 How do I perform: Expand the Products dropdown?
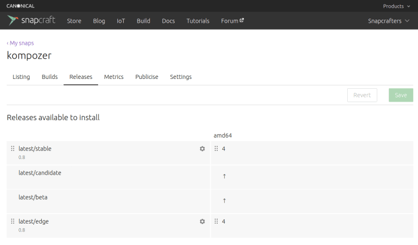tap(397, 6)
